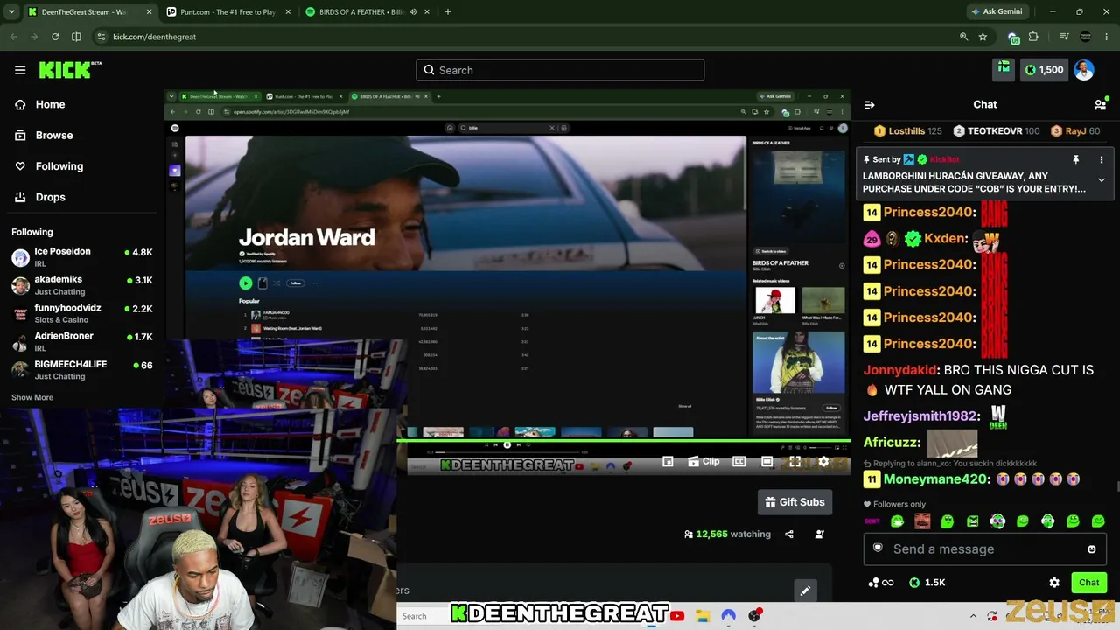This screenshot has width=1120, height=630.
Task: Collapse the chat panel
Action: (869, 104)
